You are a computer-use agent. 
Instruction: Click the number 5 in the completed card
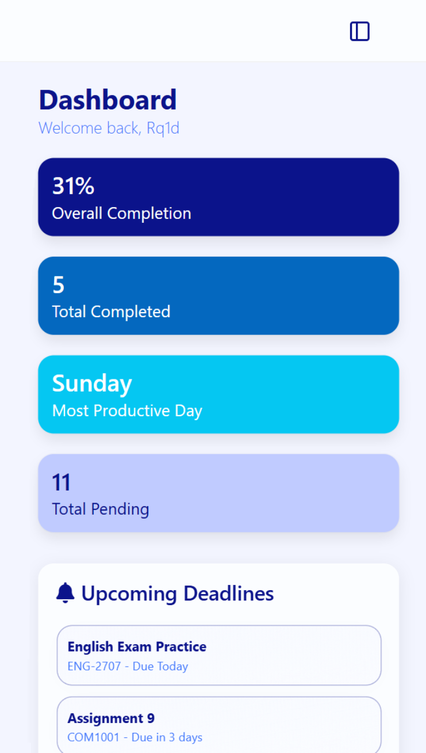tap(58, 285)
